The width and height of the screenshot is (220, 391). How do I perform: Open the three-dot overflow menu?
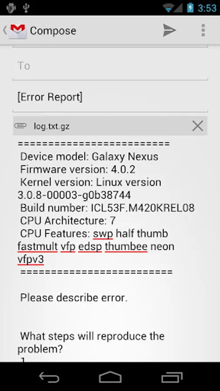click(203, 30)
